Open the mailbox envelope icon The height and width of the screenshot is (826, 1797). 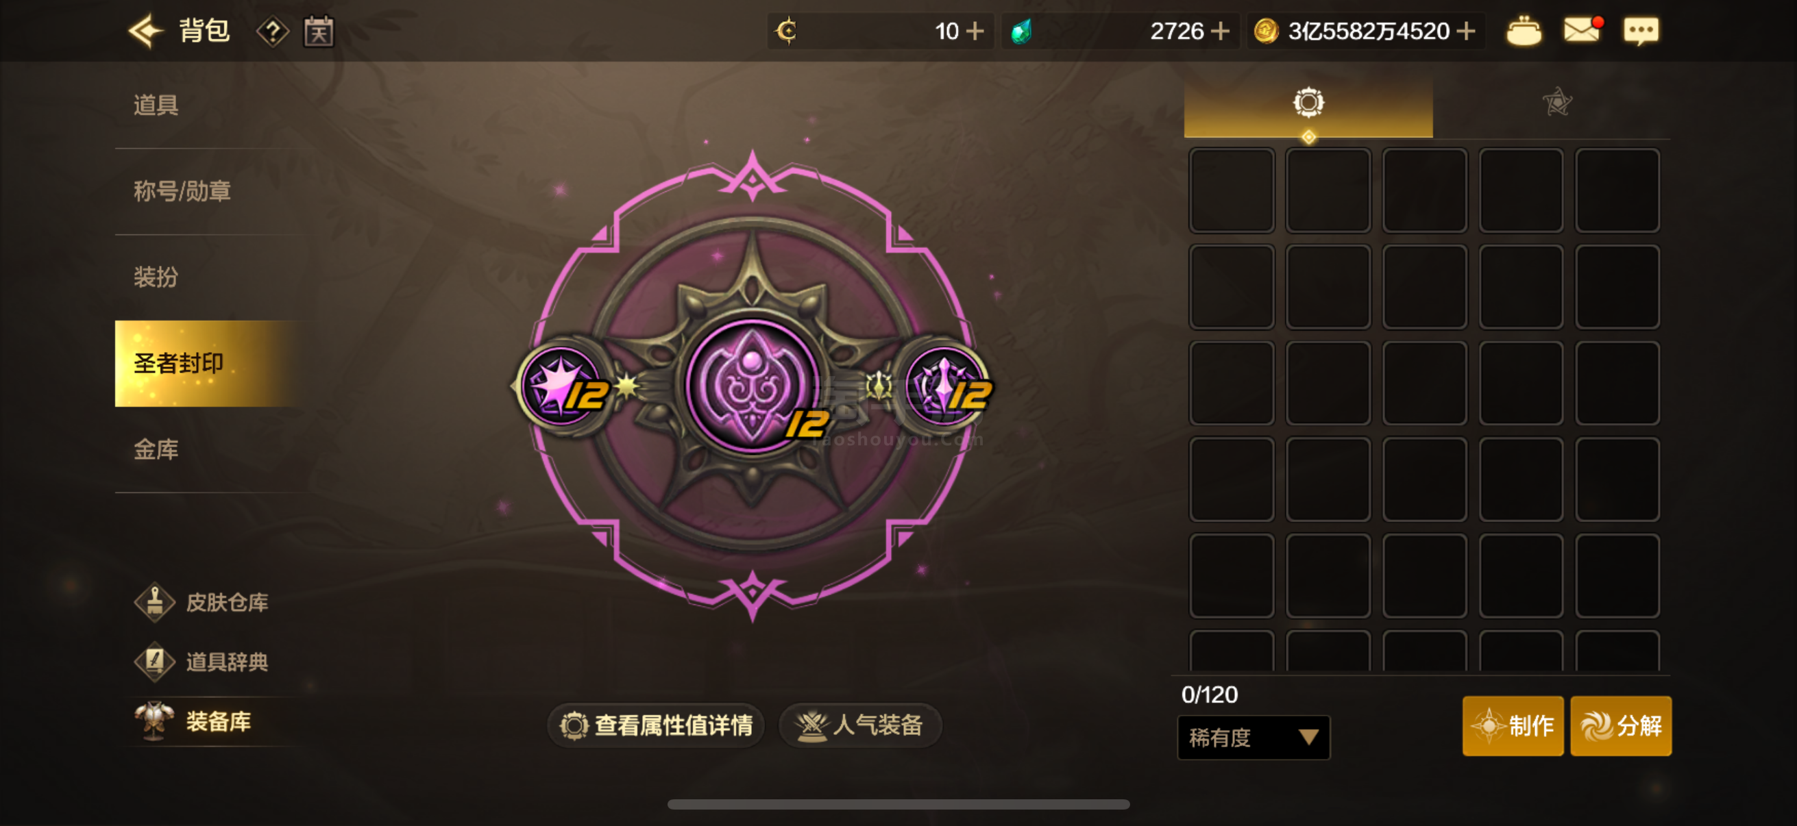[x=1582, y=31]
